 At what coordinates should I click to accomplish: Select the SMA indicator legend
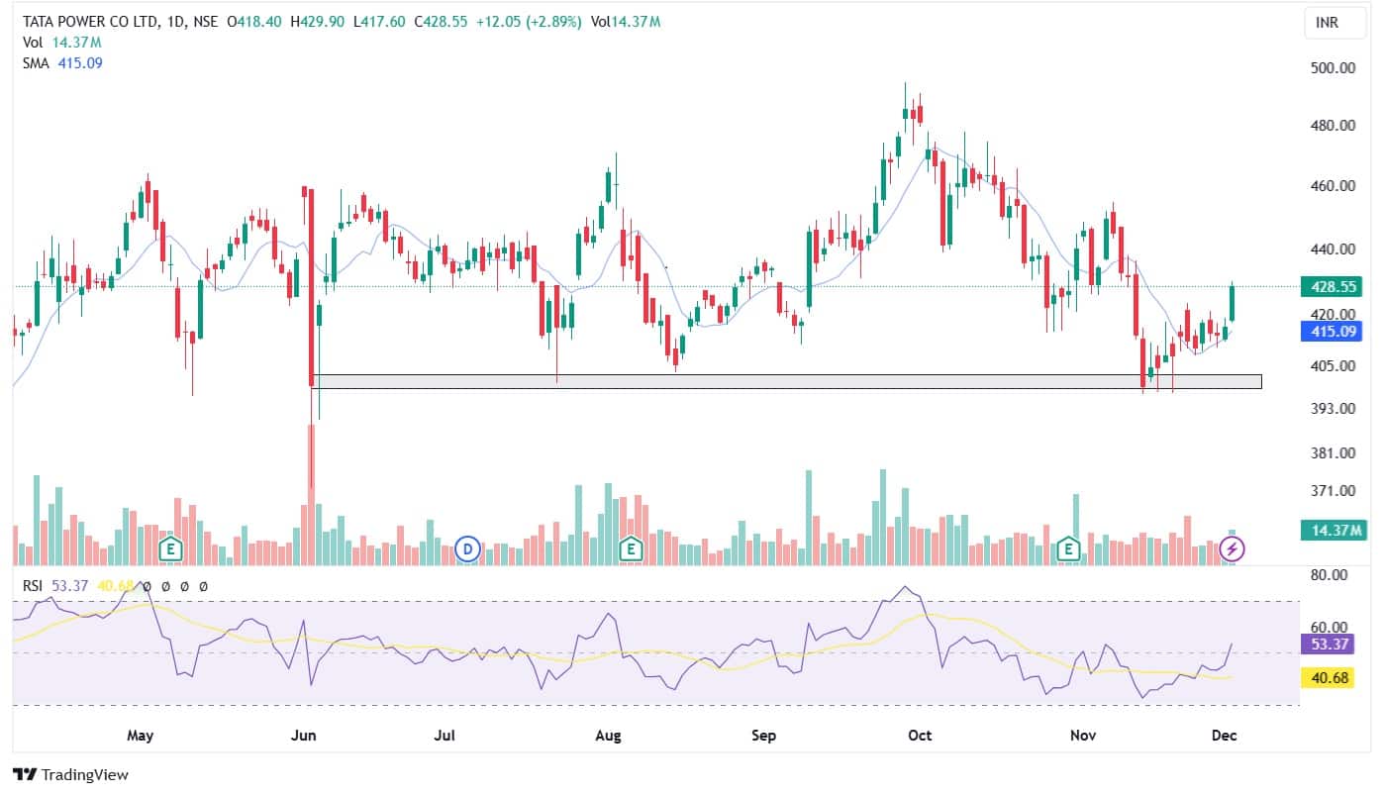click(x=37, y=63)
